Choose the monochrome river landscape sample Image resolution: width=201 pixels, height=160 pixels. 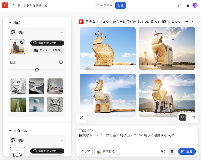pyautogui.click(x=36, y=86)
